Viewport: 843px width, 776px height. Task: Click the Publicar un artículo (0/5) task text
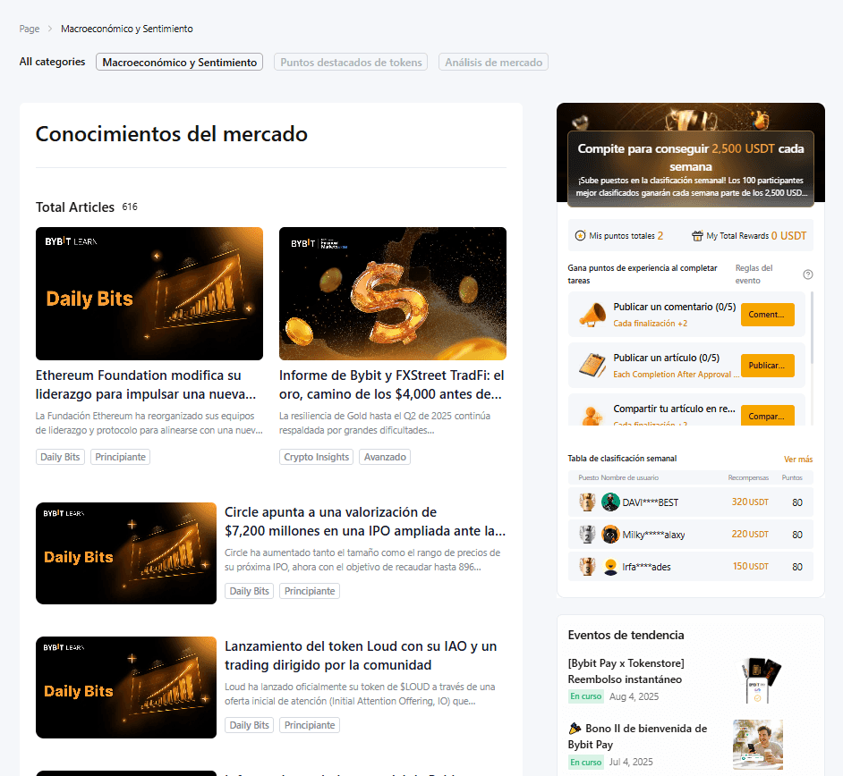coord(666,358)
